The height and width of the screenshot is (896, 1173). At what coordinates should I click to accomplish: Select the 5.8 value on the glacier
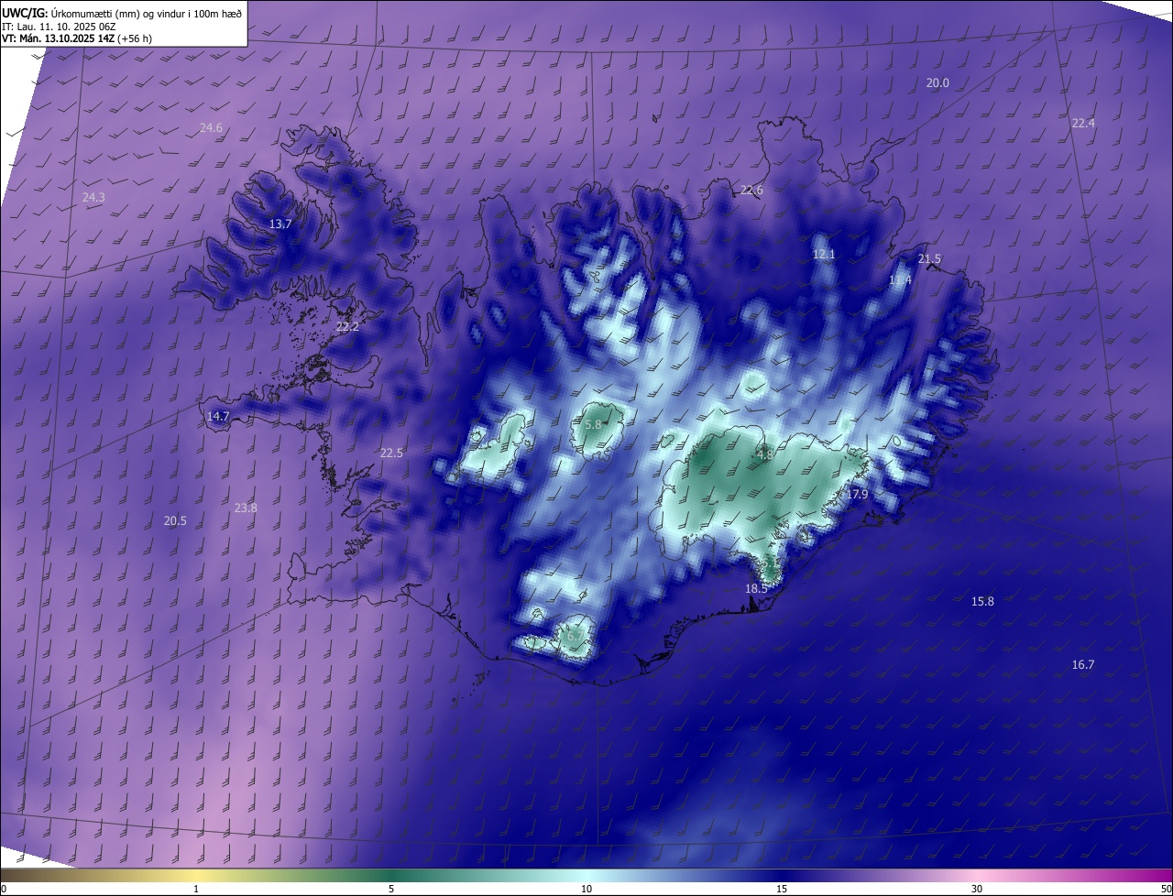593,424
